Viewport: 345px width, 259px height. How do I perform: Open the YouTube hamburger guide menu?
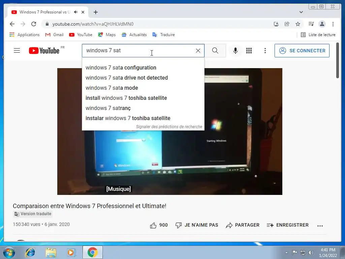[x=17, y=51]
